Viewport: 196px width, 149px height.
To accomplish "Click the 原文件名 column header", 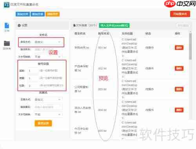I will (x=80, y=33).
